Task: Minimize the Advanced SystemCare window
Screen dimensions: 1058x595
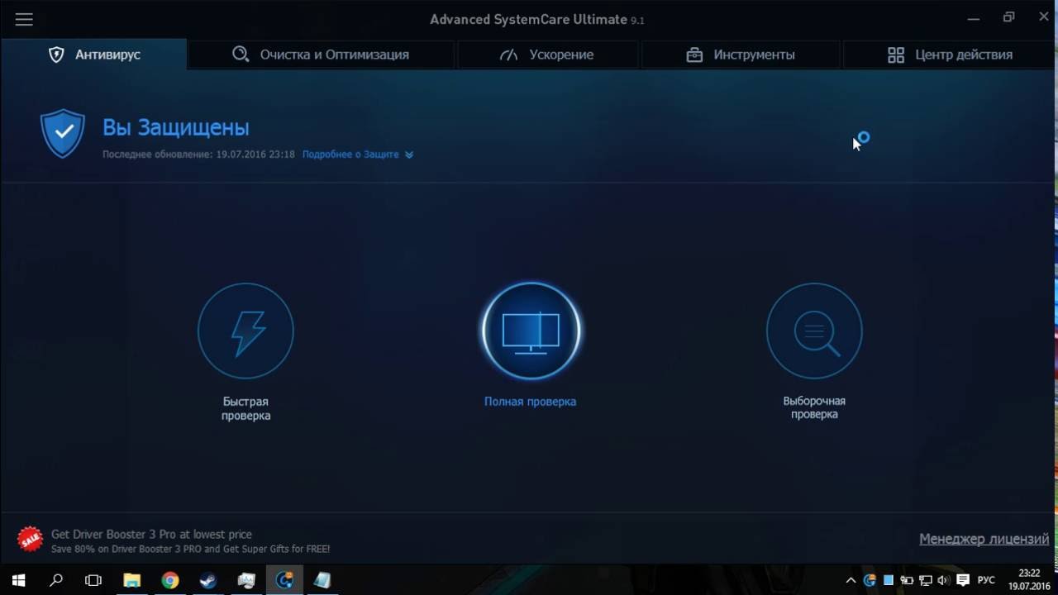Action: (x=972, y=17)
